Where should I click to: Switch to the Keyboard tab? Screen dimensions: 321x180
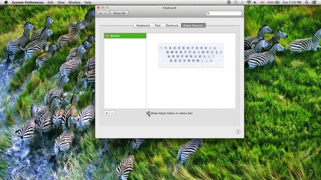point(143,25)
